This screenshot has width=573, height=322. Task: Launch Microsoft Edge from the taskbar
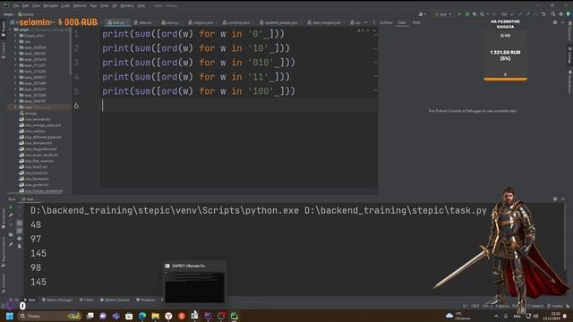click(x=142, y=316)
